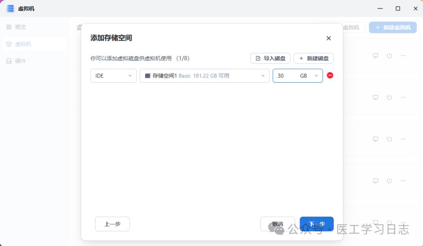423x246 pixels.
Task: Click the 新建虚拟机 button
Action: click(392, 27)
